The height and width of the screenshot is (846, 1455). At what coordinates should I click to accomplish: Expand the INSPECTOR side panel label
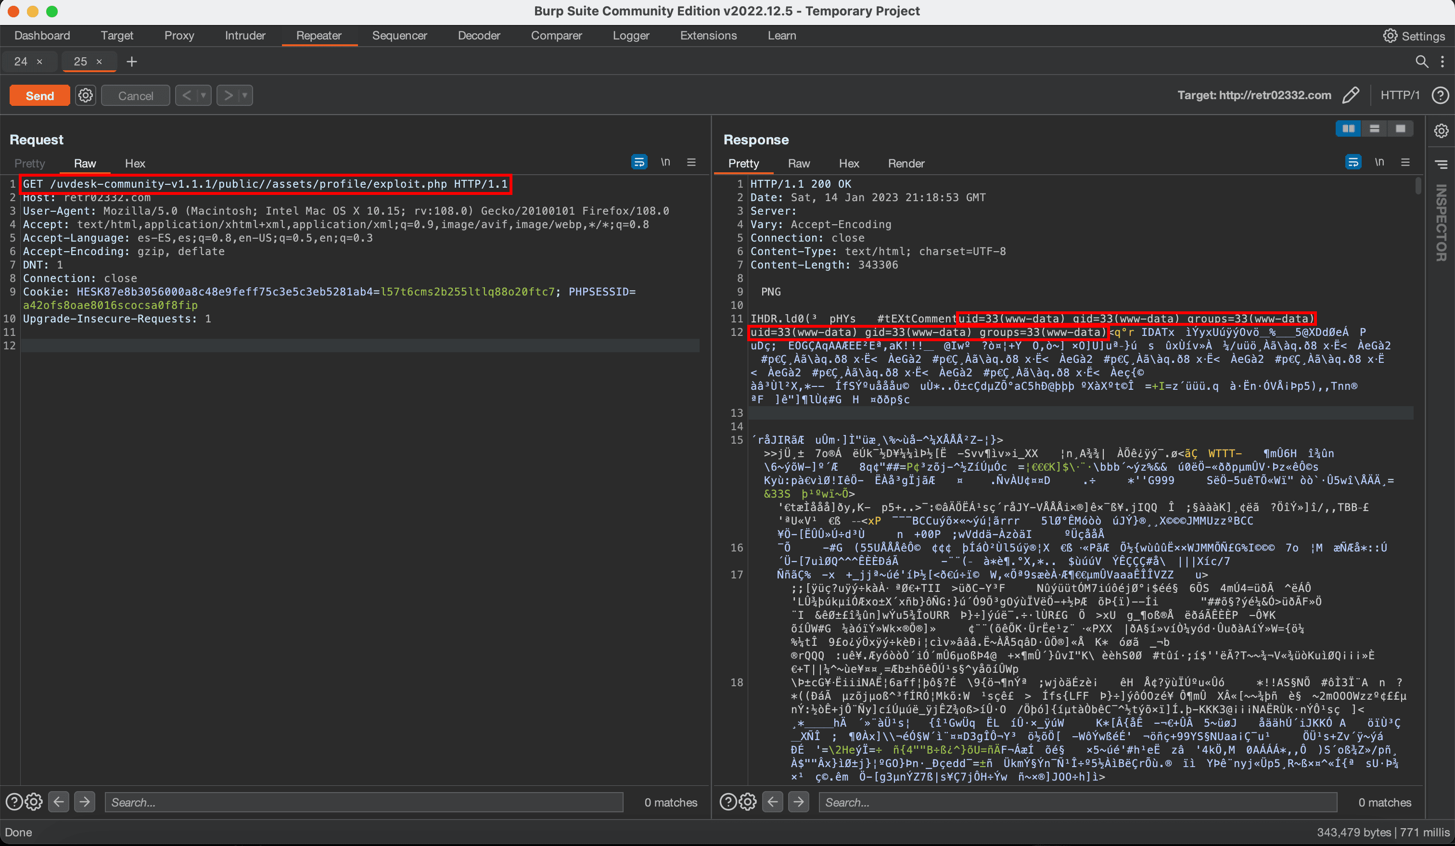coord(1441,222)
